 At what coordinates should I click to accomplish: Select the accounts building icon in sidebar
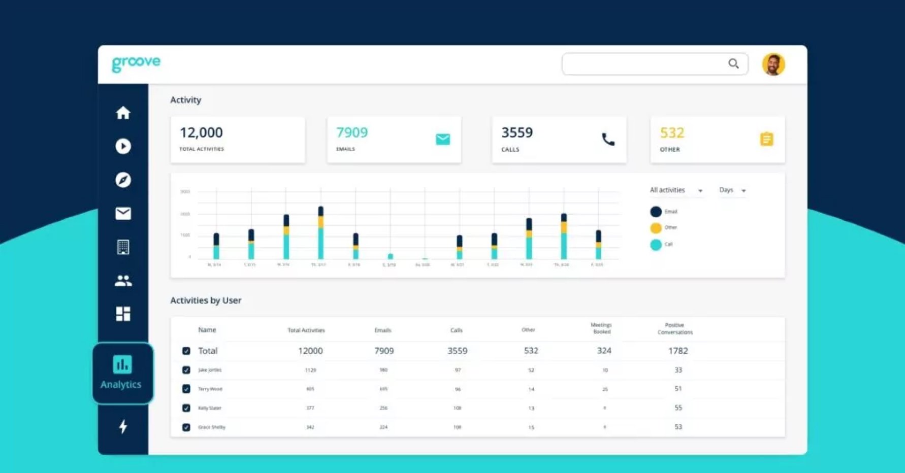(x=122, y=247)
